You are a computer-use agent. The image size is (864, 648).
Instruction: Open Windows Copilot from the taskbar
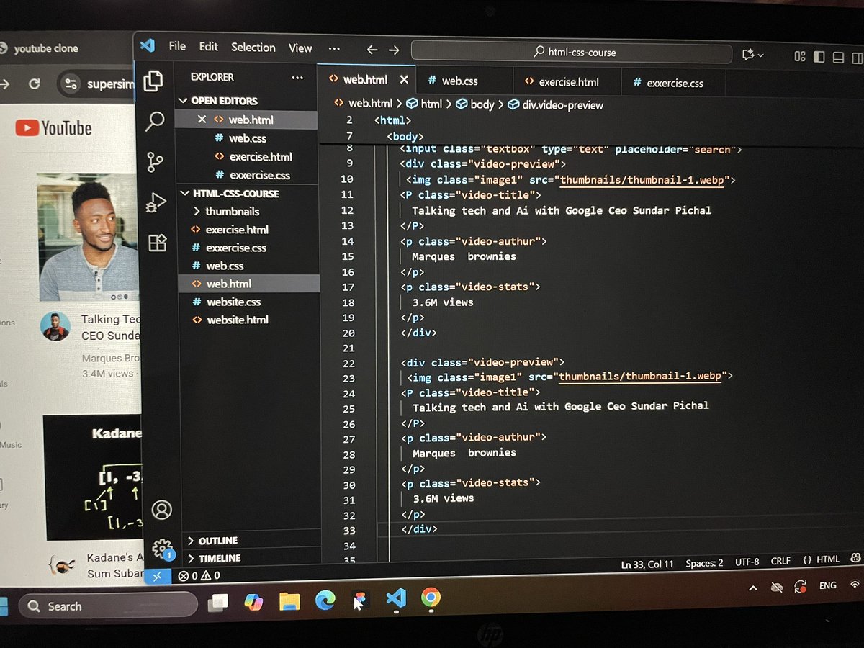(253, 602)
